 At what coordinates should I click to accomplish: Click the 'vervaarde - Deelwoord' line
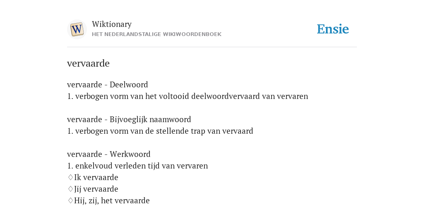(107, 84)
